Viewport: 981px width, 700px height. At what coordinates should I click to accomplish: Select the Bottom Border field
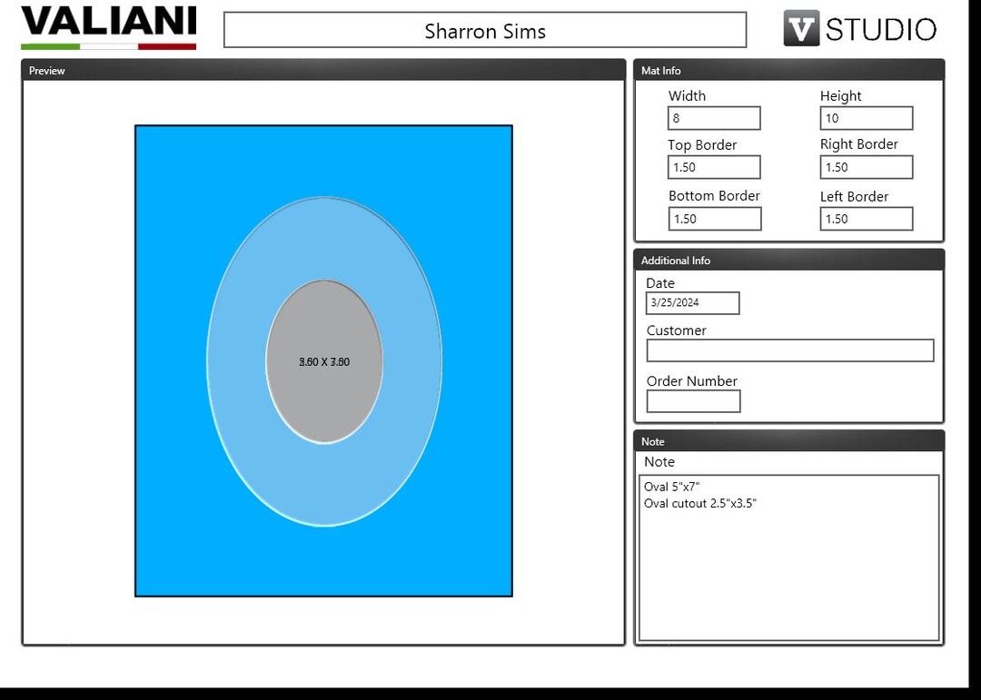pos(714,219)
